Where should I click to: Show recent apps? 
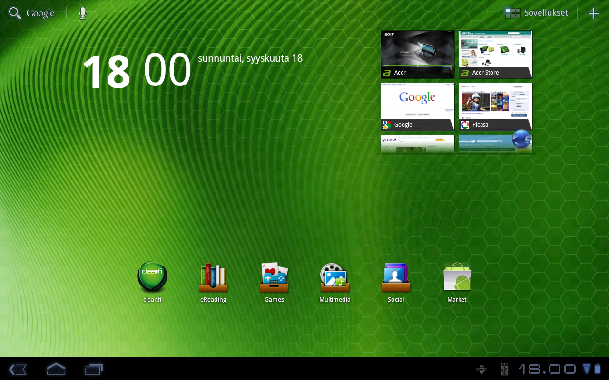[x=94, y=369]
